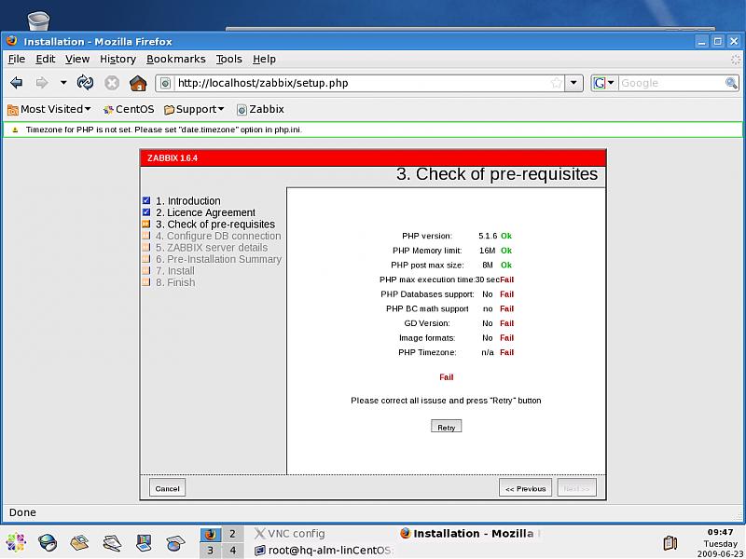Click into the Google search box
The height and width of the screenshot is (559, 746).
[x=670, y=83]
